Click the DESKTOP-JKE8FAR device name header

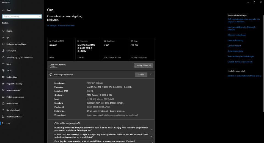point(57,65)
